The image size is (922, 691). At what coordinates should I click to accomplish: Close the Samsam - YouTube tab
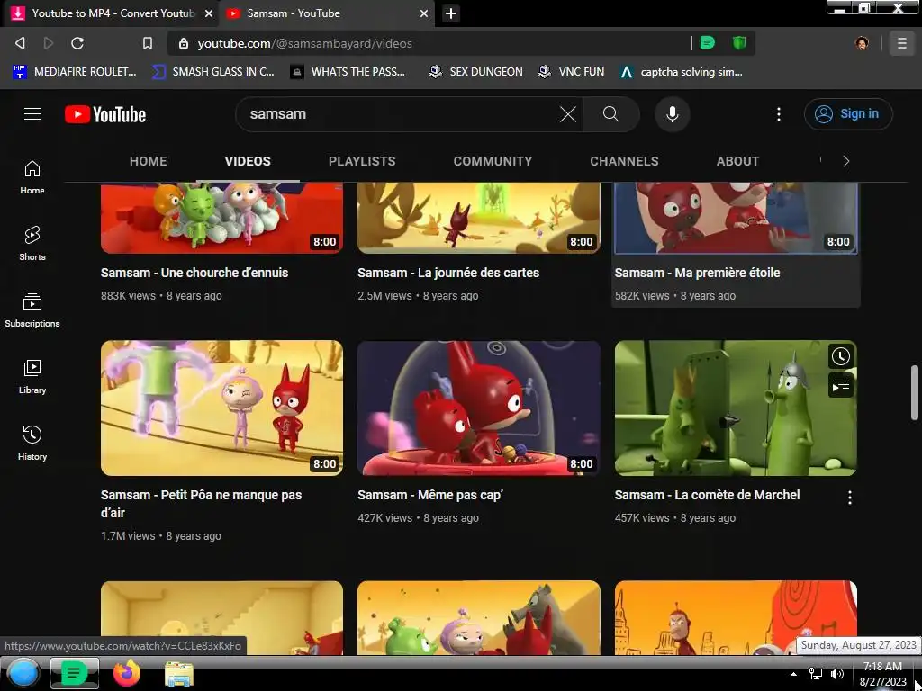point(424,13)
